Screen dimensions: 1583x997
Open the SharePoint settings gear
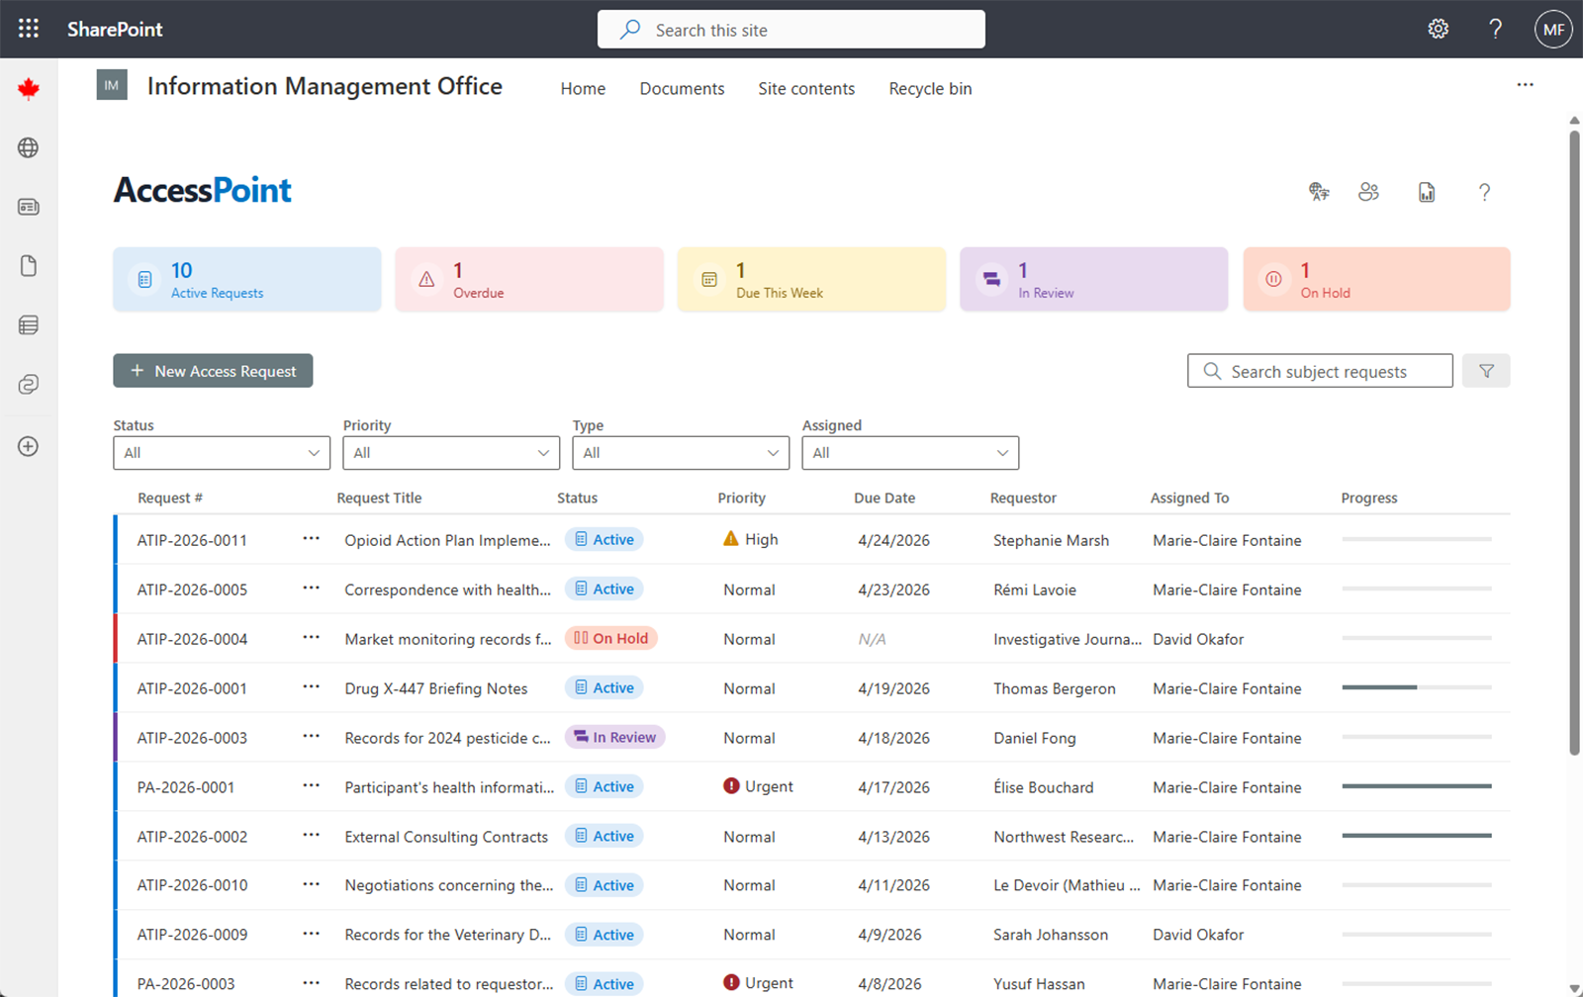pyautogui.click(x=1438, y=29)
